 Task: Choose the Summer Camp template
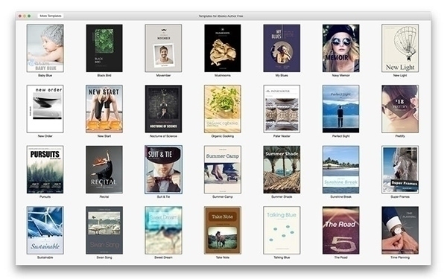click(223, 170)
